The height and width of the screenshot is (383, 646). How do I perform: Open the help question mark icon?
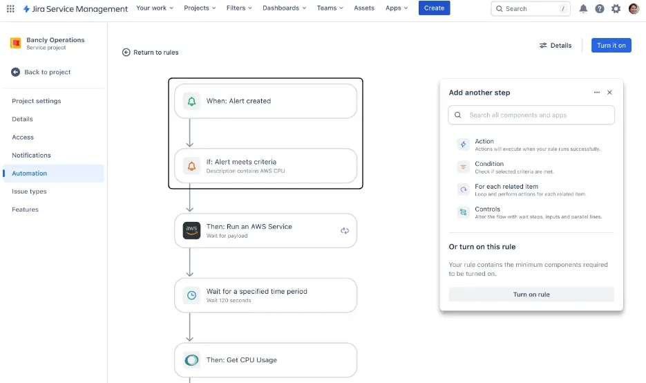pyautogui.click(x=599, y=8)
